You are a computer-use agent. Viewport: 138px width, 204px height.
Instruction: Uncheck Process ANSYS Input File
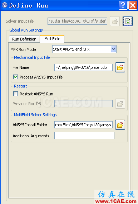16,77
